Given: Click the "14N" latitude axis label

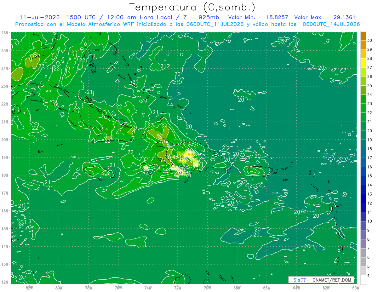Looking at the screenshot, I should click(x=5, y=246).
